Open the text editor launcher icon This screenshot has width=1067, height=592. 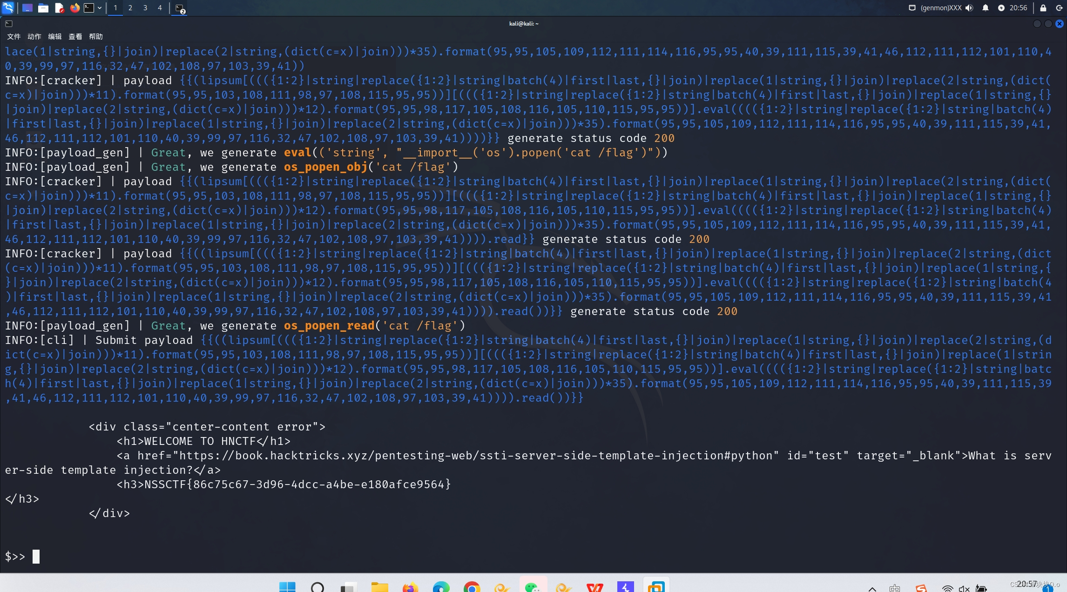pos(59,7)
